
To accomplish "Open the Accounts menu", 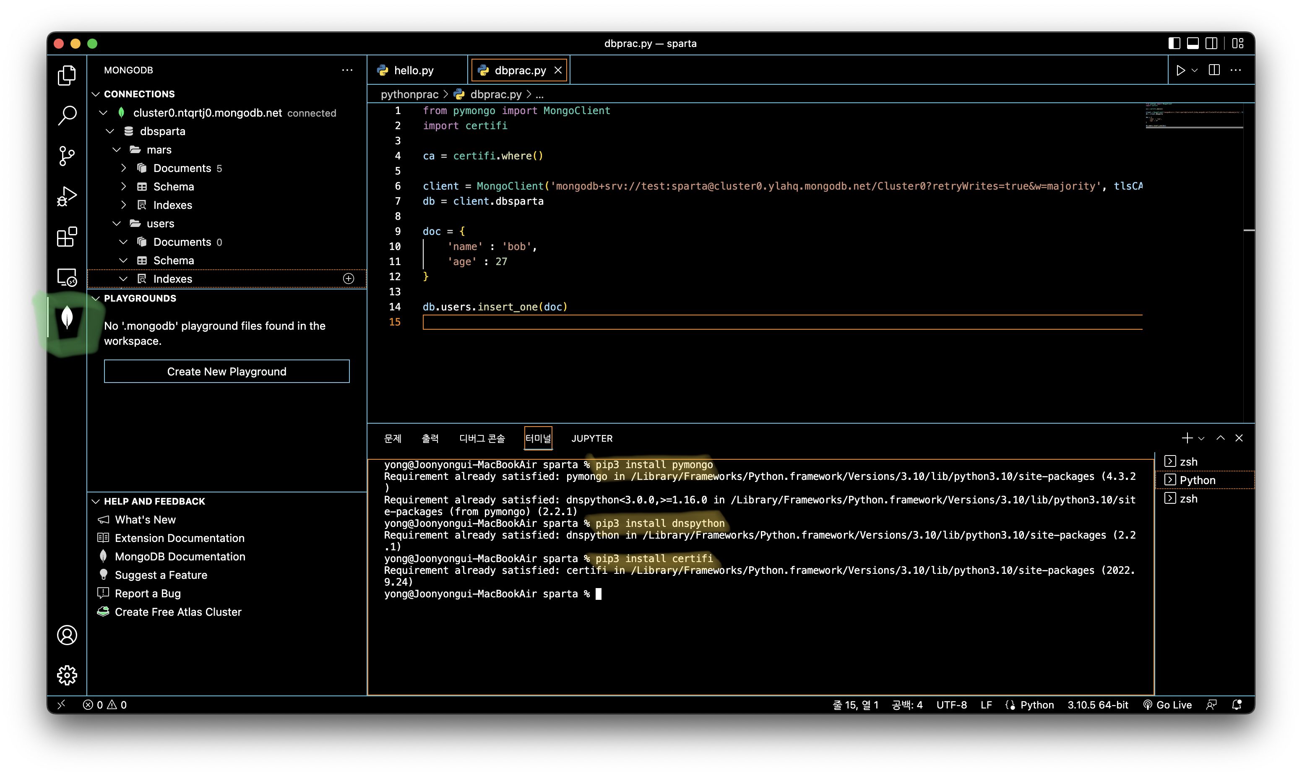I will click(67, 635).
